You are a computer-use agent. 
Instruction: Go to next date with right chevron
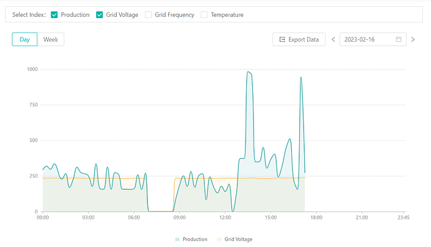pos(413,39)
